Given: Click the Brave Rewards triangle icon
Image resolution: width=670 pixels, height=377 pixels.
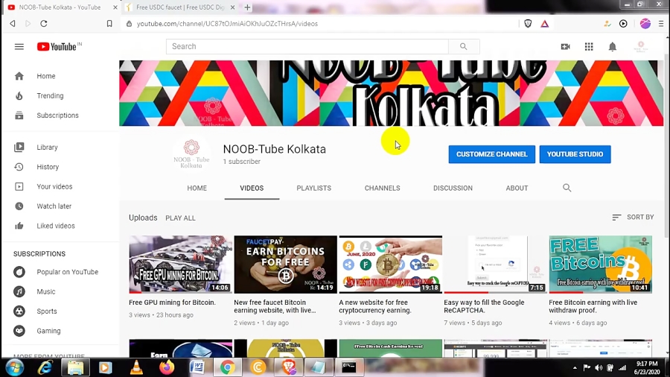Looking at the screenshot, I should 544,24.
